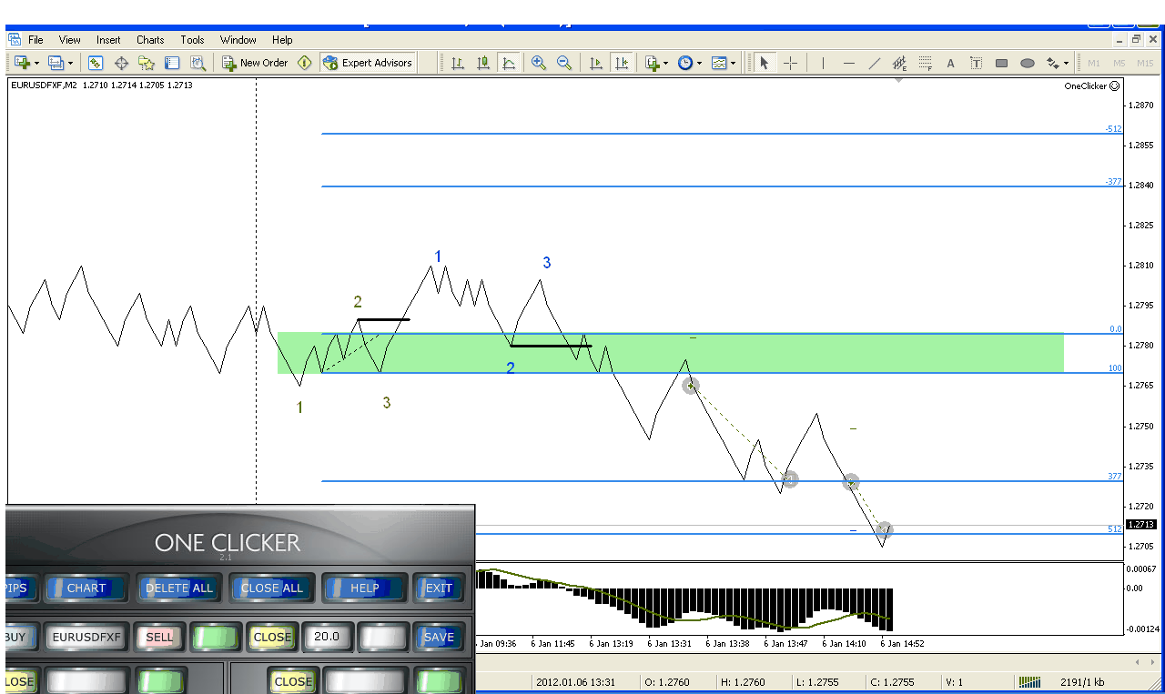The width and height of the screenshot is (1165, 694).
Task: Select the Ellipse shape tool
Action: 1028,63
